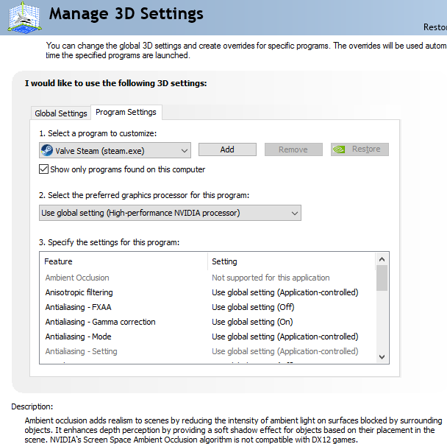Click the Remove button
The height and width of the screenshot is (444, 447).
[x=293, y=149]
